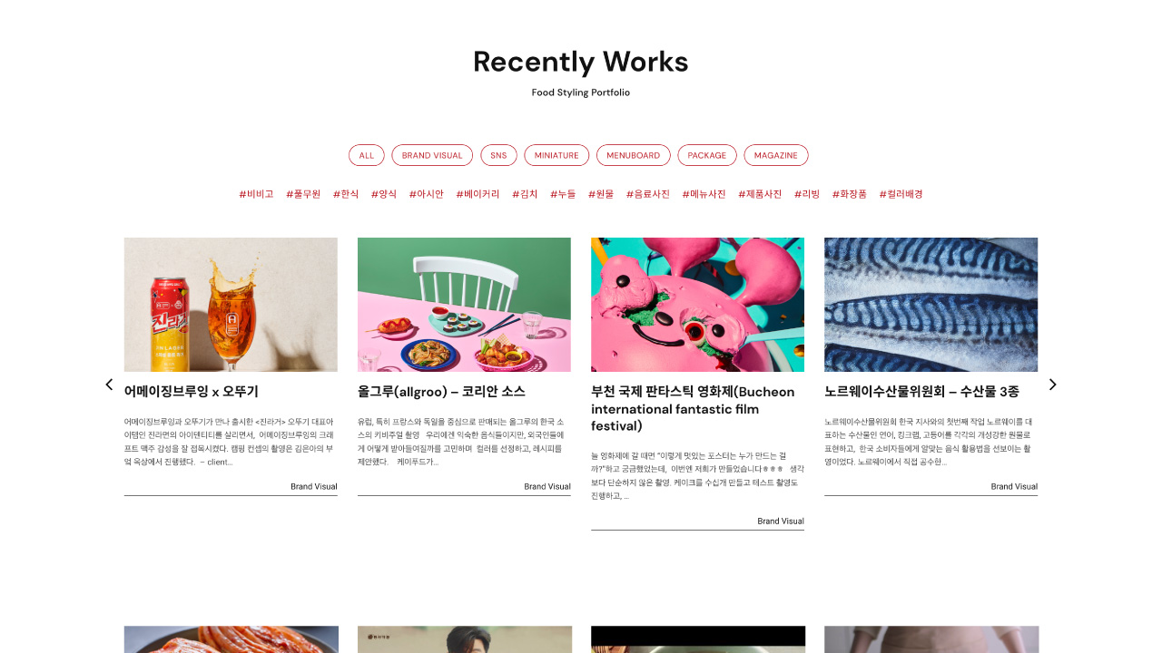Select the PACKAGE filter pill
Screen dimensions: 1162x653
pyautogui.click(x=707, y=155)
